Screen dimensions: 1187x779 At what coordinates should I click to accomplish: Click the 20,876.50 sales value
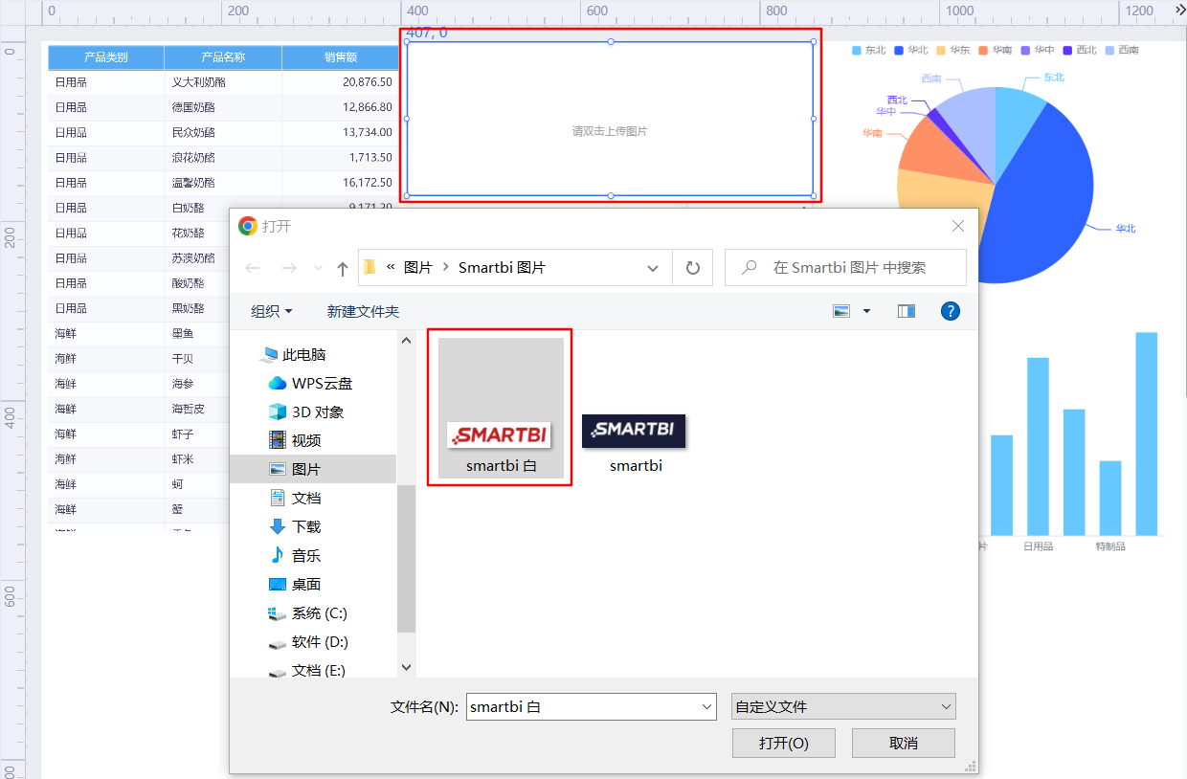coord(368,82)
